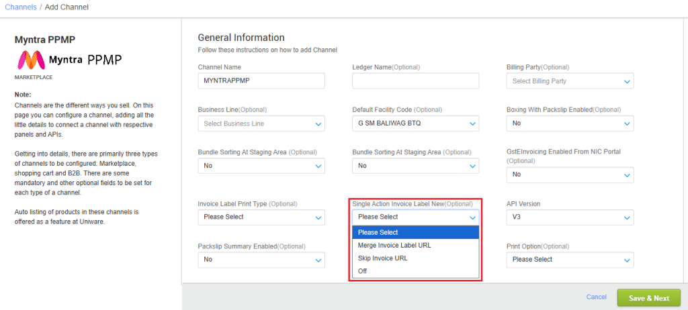Click the API Version field label
The height and width of the screenshot is (310, 688).
coord(523,204)
